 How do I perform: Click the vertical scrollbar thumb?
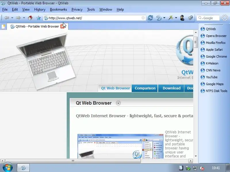click(x=195, y=42)
